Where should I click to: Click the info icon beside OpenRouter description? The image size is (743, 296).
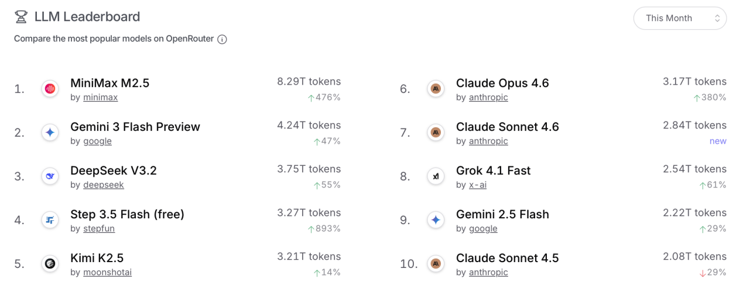click(x=222, y=39)
